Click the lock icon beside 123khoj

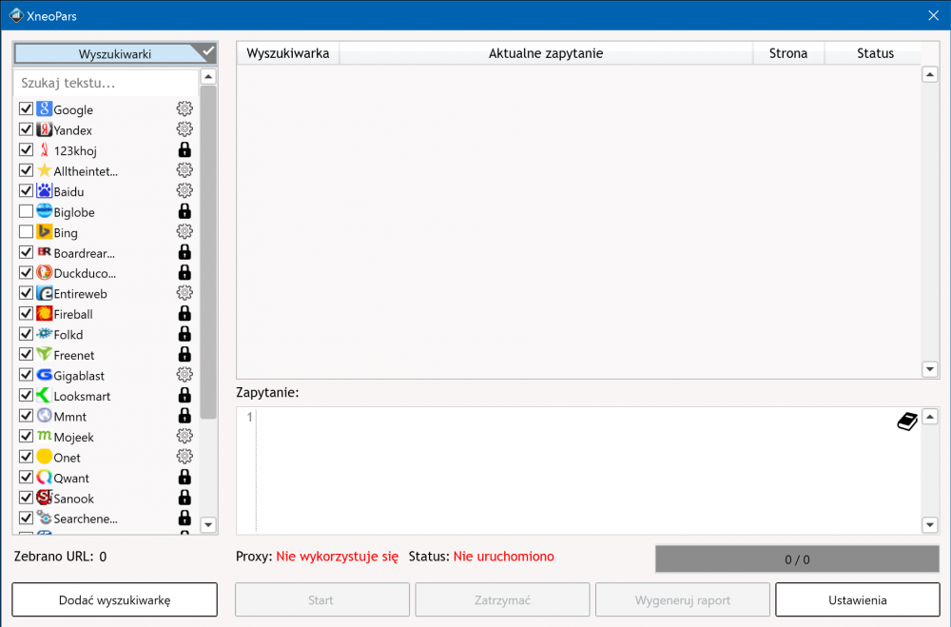184,149
